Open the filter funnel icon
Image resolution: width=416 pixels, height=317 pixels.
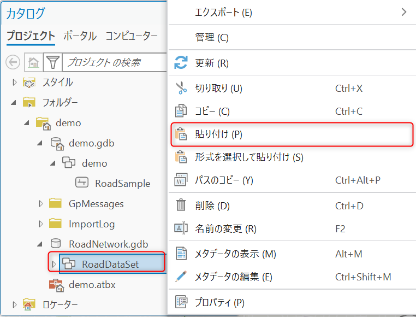(x=53, y=62)
